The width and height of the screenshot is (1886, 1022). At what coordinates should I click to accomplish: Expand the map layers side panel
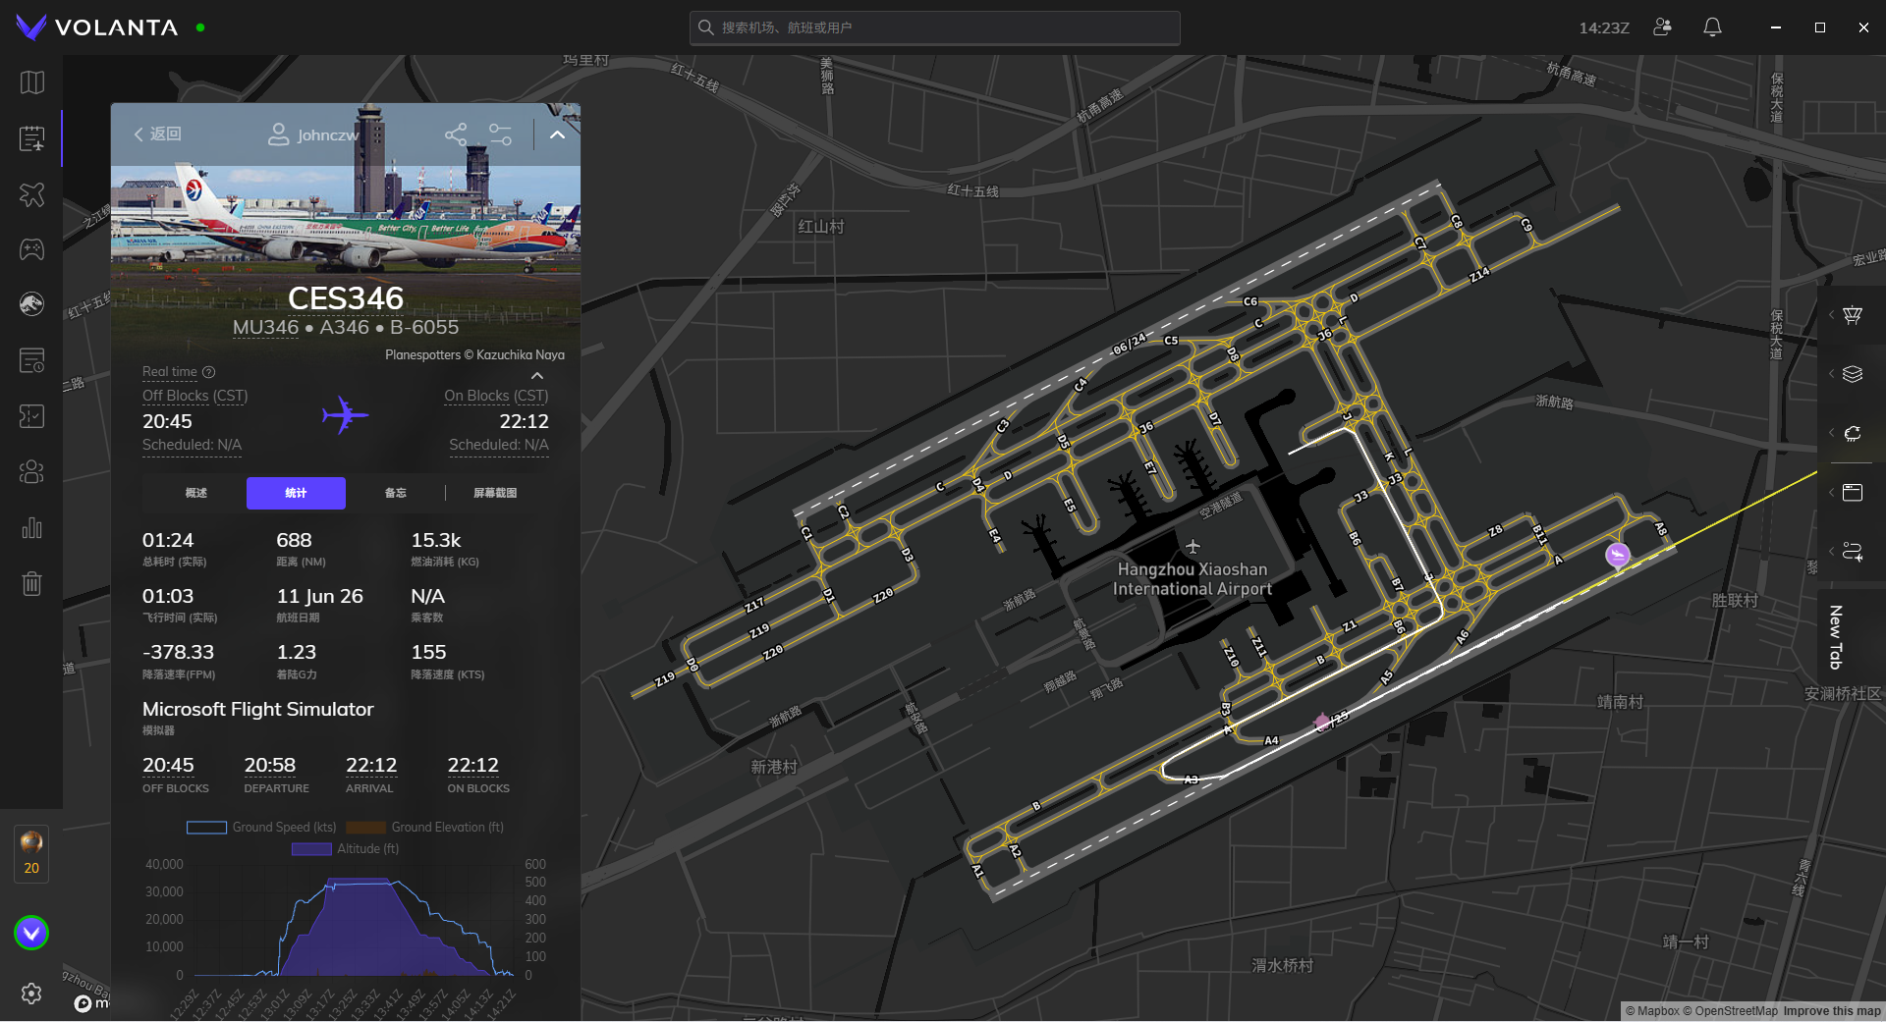1852,374
